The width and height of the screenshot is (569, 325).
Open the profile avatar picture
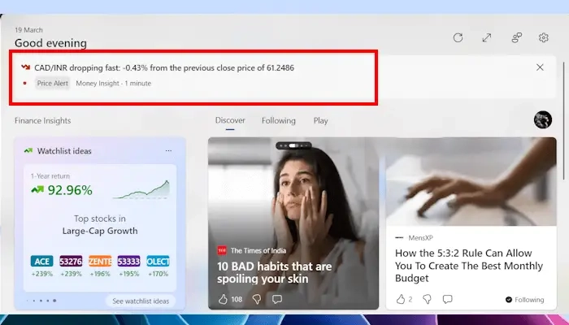[x=542, y=120]
